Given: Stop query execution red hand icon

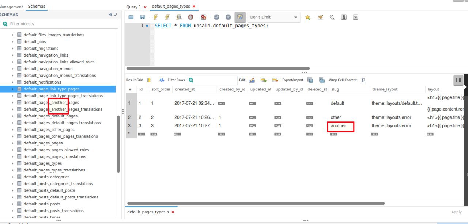Looking at the screenshot, I should [x=190, y=17].
